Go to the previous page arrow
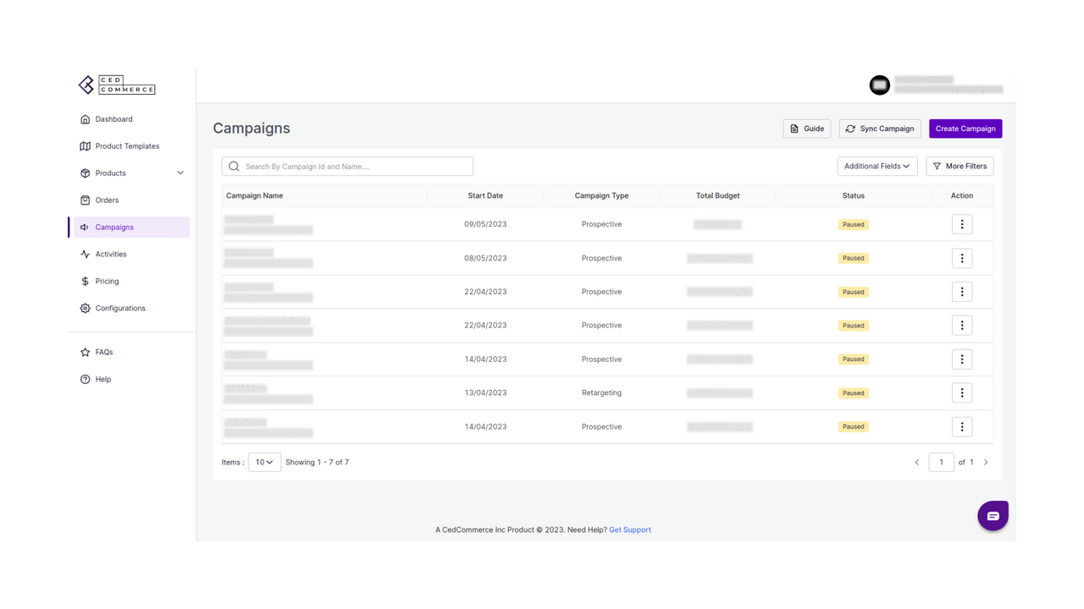This screenshot has width=1084, height=609. pos(916,463)
